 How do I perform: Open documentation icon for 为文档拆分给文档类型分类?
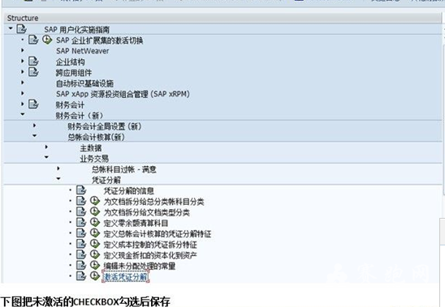[81, 211]
